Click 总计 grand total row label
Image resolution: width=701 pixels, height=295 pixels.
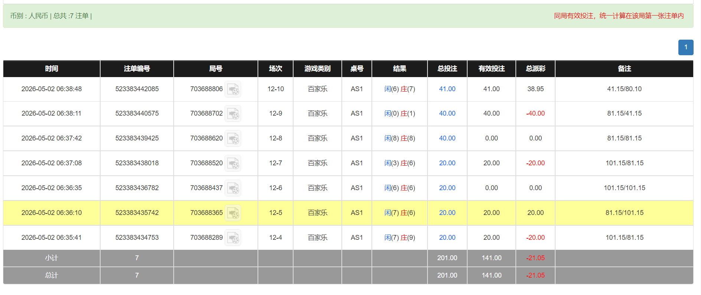coord(52,275)
